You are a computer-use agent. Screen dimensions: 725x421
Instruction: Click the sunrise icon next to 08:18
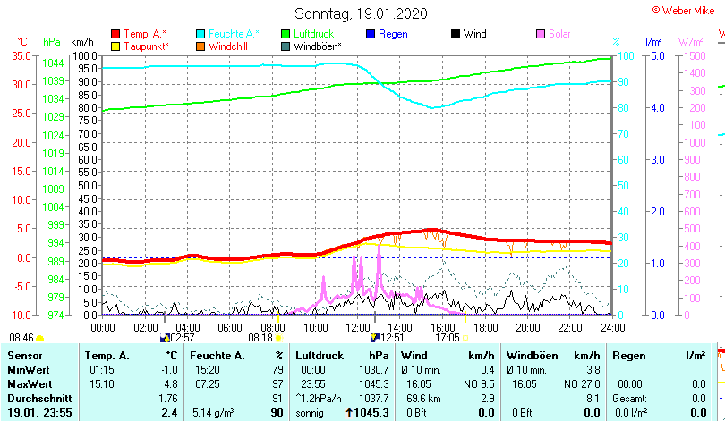pyautogui.click(x=278, y=338)
